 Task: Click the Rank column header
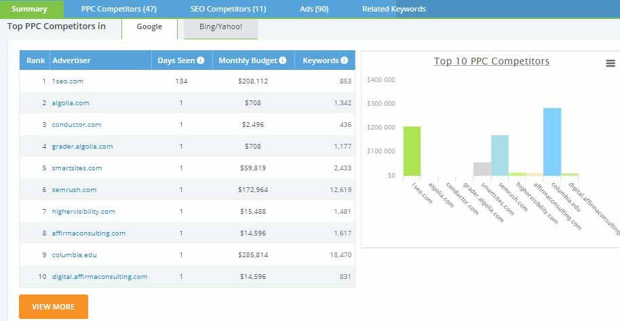pos(35,60)
